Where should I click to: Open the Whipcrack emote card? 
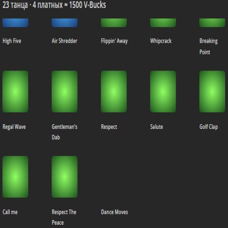coord(163,23)
